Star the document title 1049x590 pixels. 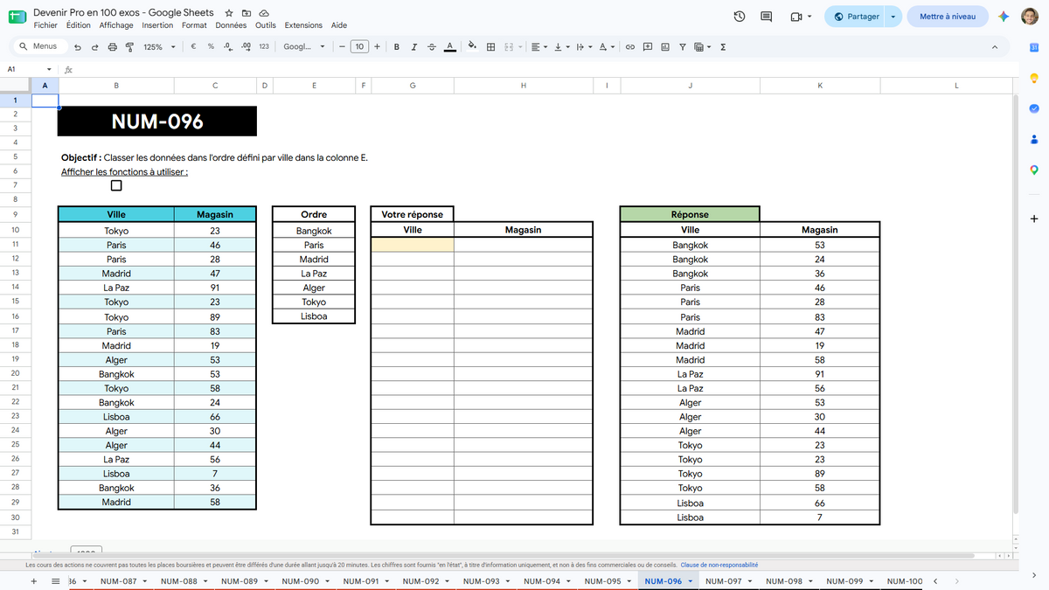coord(229,13)
